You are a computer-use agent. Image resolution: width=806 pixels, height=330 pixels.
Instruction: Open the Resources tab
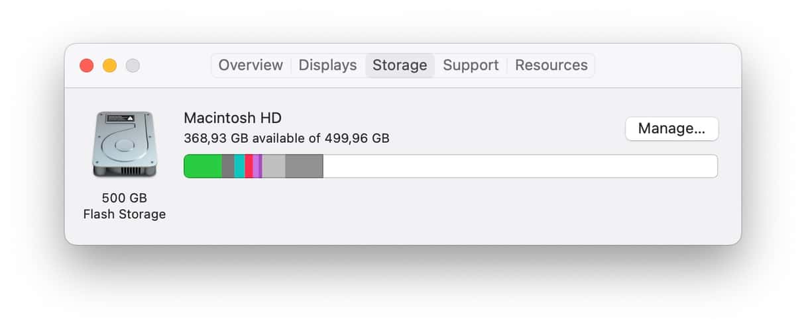pyautogui.click(x=551, y=65)
